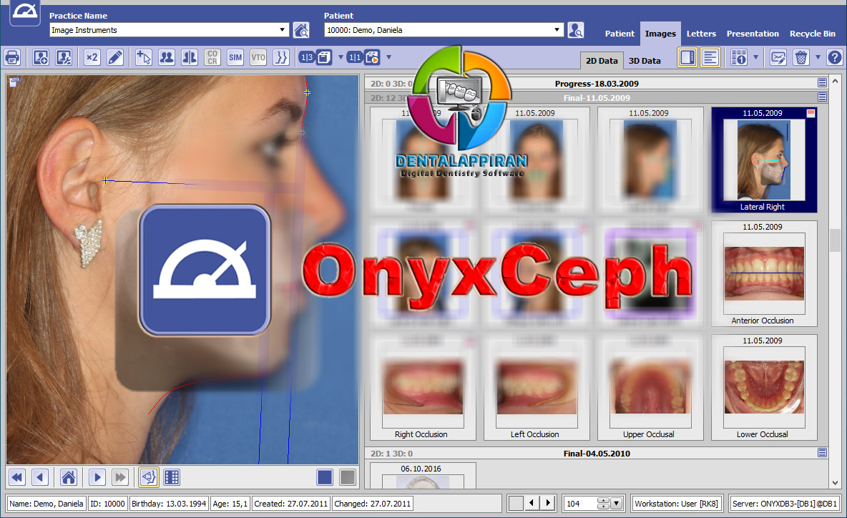Click the mirrored heads split icon

click(189, 57)
